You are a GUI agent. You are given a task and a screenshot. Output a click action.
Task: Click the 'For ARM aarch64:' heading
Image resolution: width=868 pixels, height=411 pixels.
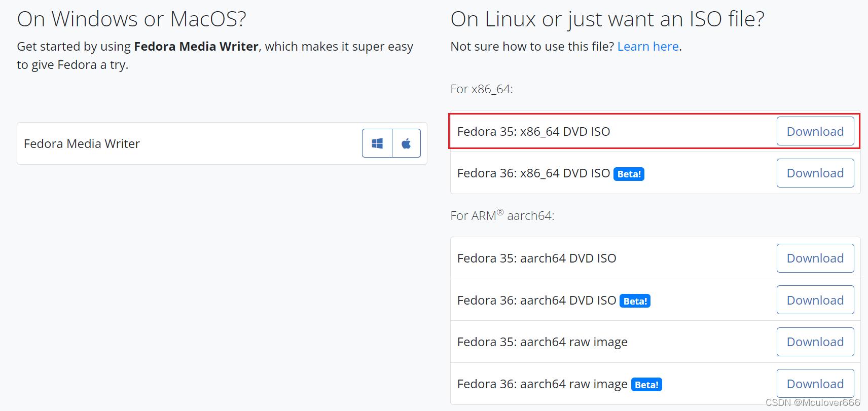[x=502, y=215]
